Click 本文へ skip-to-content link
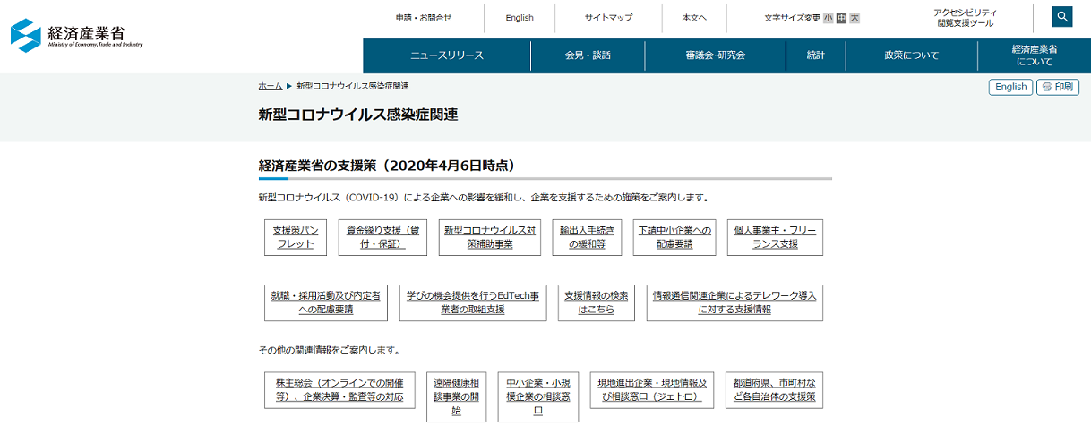The width and height of the screenshot is (1091, 443). tap(693, 18)
